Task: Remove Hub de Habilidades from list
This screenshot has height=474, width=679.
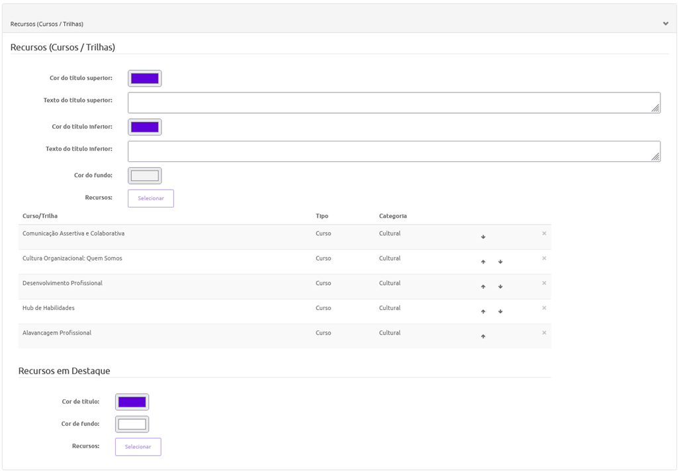Action: (544, 308)
